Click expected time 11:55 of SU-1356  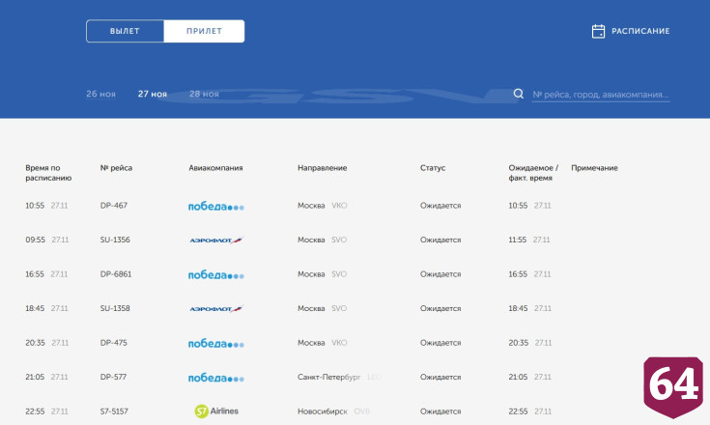click(518, 240)
